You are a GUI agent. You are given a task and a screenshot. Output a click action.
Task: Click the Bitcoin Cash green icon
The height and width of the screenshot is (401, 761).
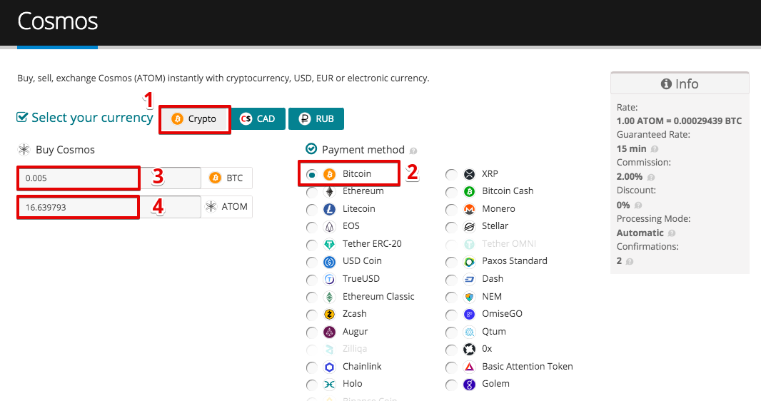coord(469,191)
